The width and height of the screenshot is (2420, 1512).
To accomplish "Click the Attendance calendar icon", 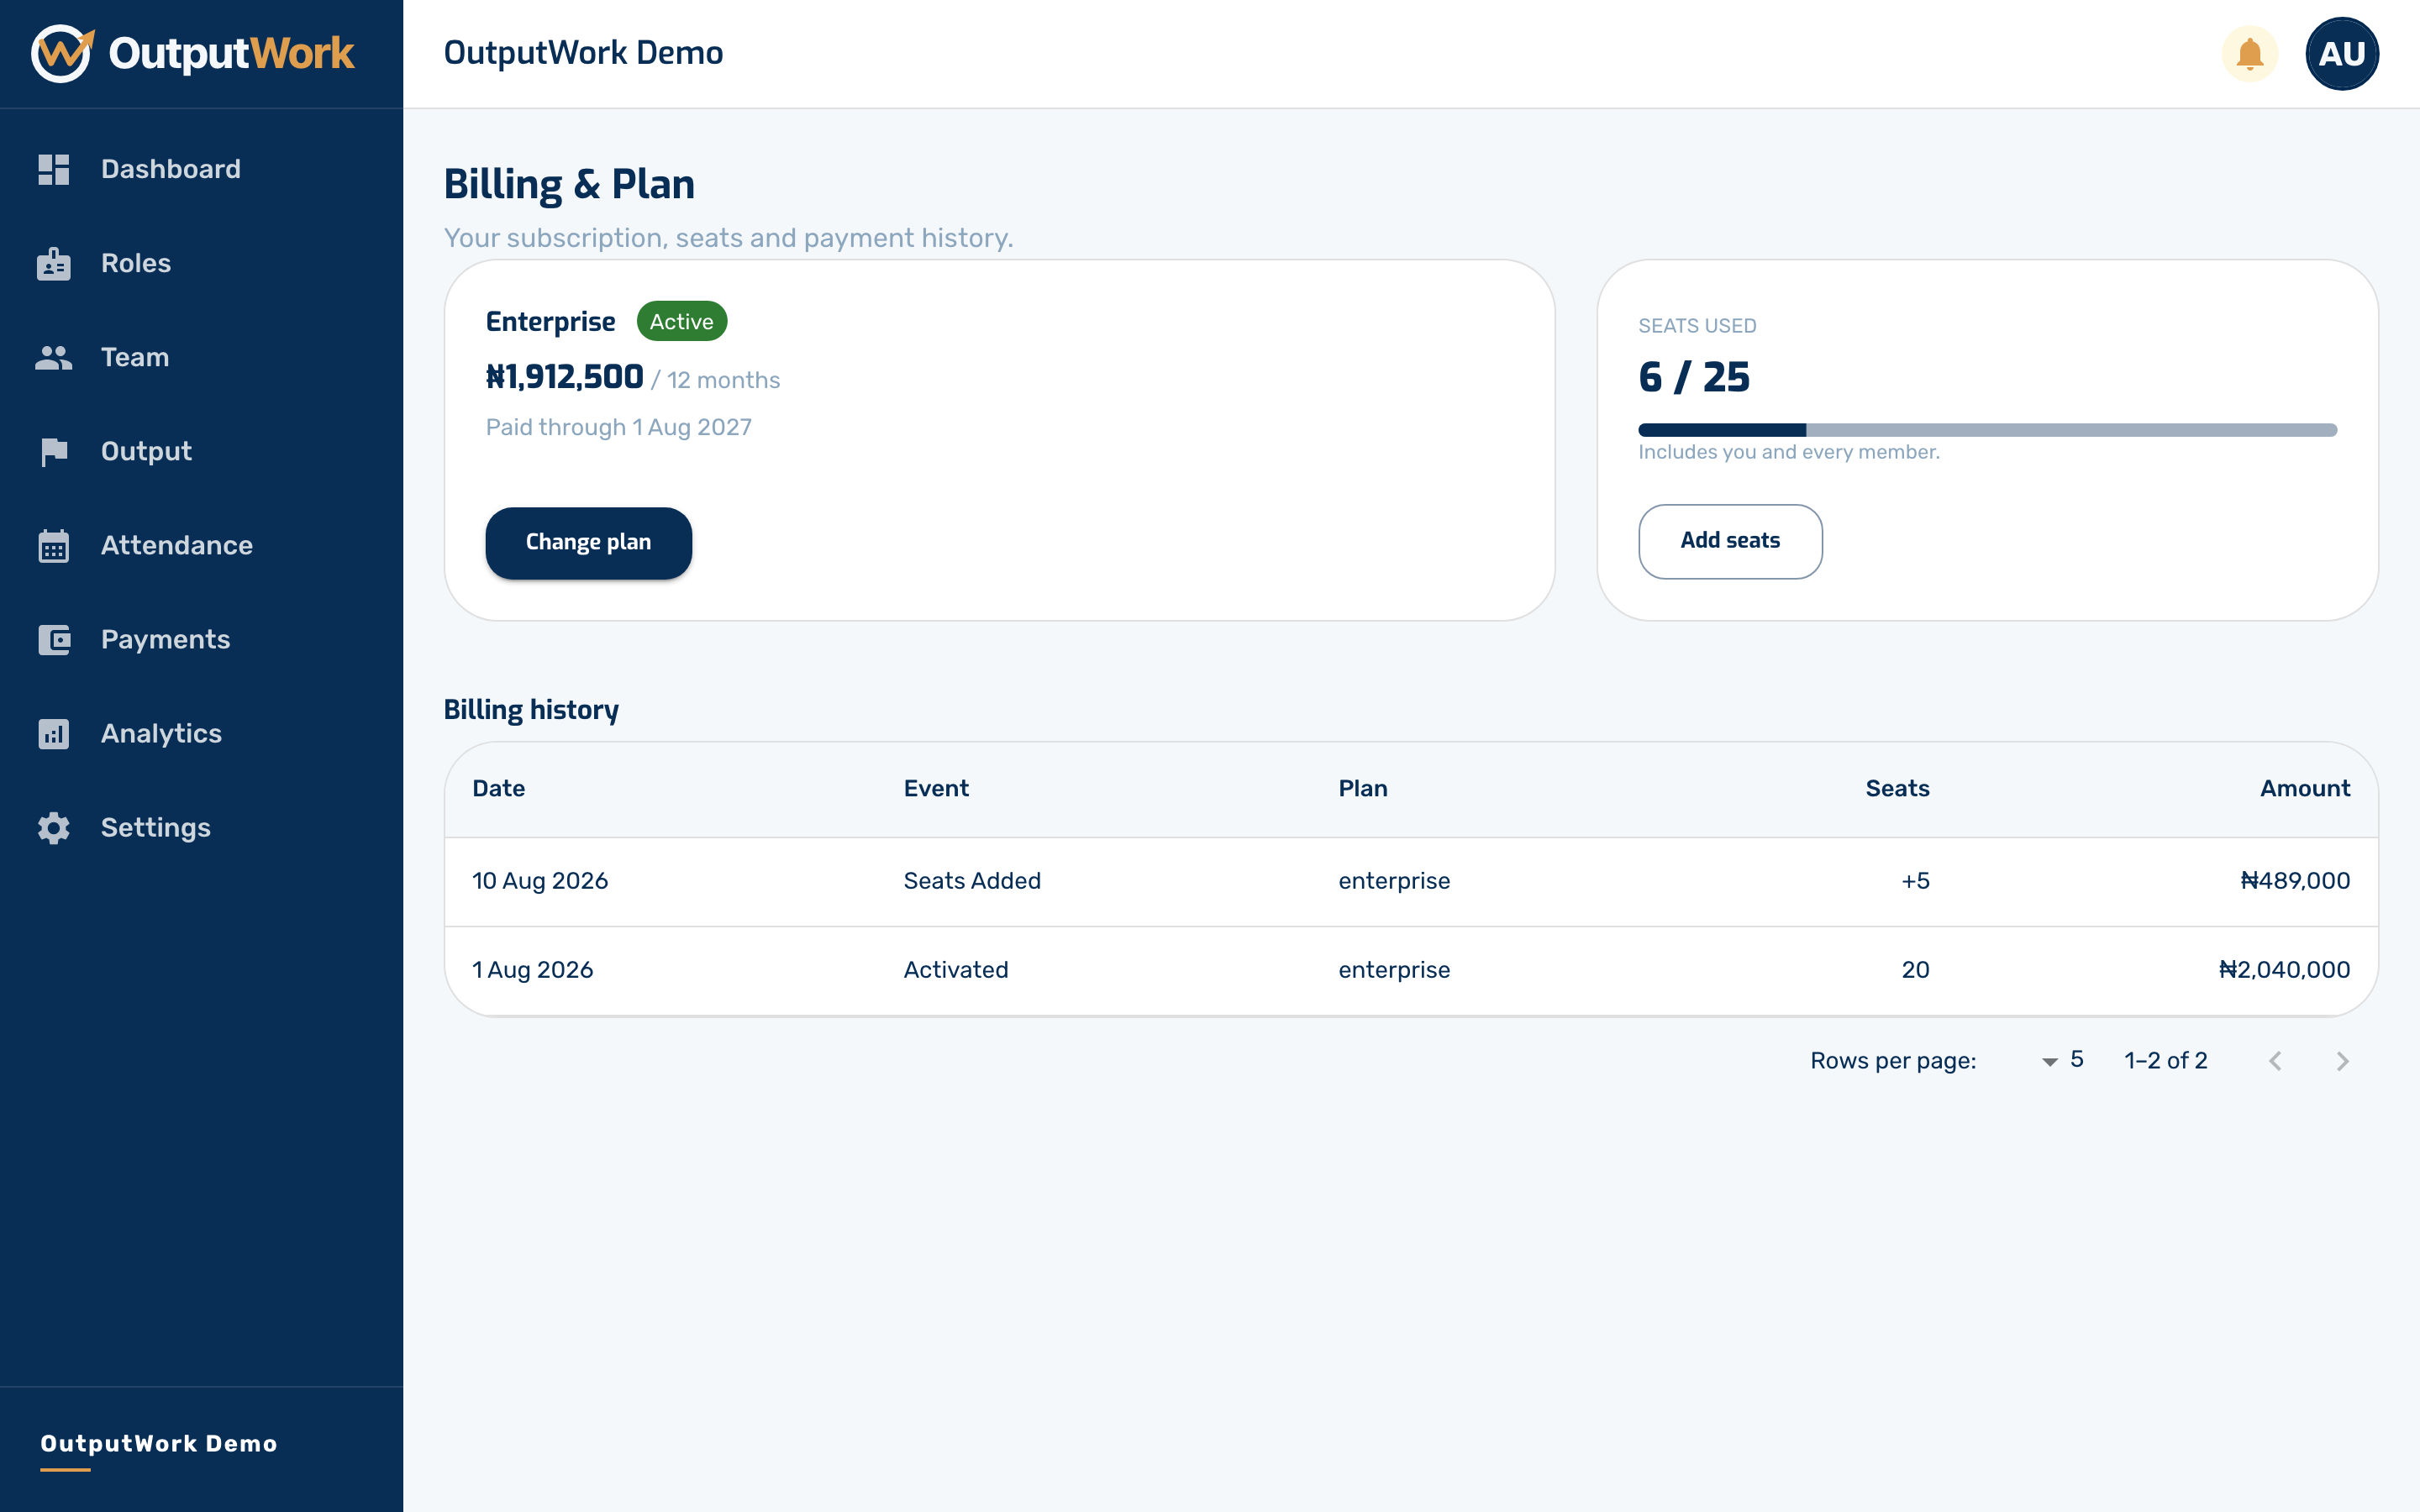I will click(x=54, y=546).
